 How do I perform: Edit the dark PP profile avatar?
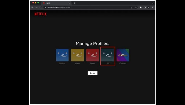pyautogui.click(x=108, y=55)
